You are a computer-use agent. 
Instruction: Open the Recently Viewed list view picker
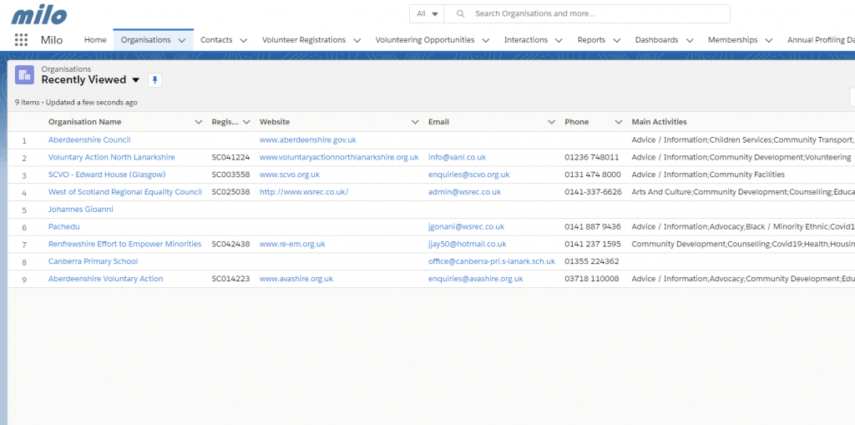136,80
